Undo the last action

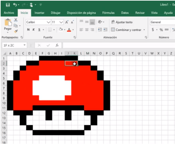tap(15, 5)
